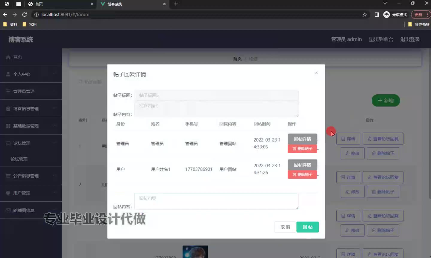This screenshot has width=431, height=258.
Task: Click the 首页 breadcrumb link
Action: click(237, 59)
